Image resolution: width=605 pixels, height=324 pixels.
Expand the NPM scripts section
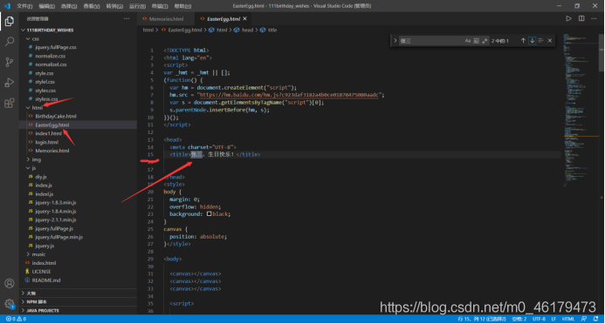coord(79,301)
